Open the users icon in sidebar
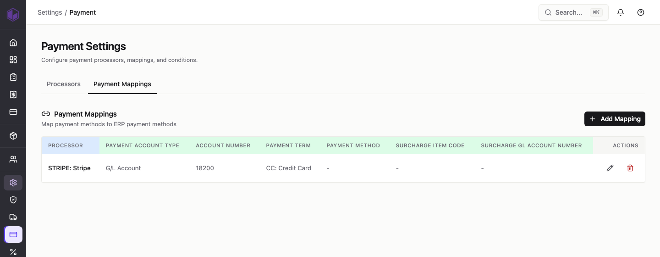Image resolution: width=660 pixels, height=257 pixels. pyautogui.click(x=13, y=159)
